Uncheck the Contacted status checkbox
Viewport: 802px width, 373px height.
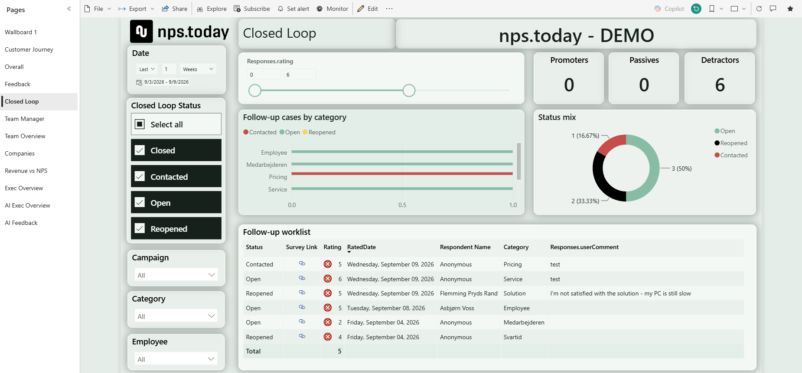coord(140,176)
